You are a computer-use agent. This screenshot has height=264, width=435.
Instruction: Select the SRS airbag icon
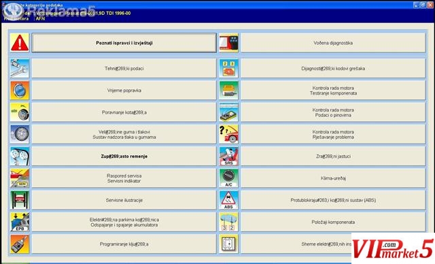click(x=228, y=156)
